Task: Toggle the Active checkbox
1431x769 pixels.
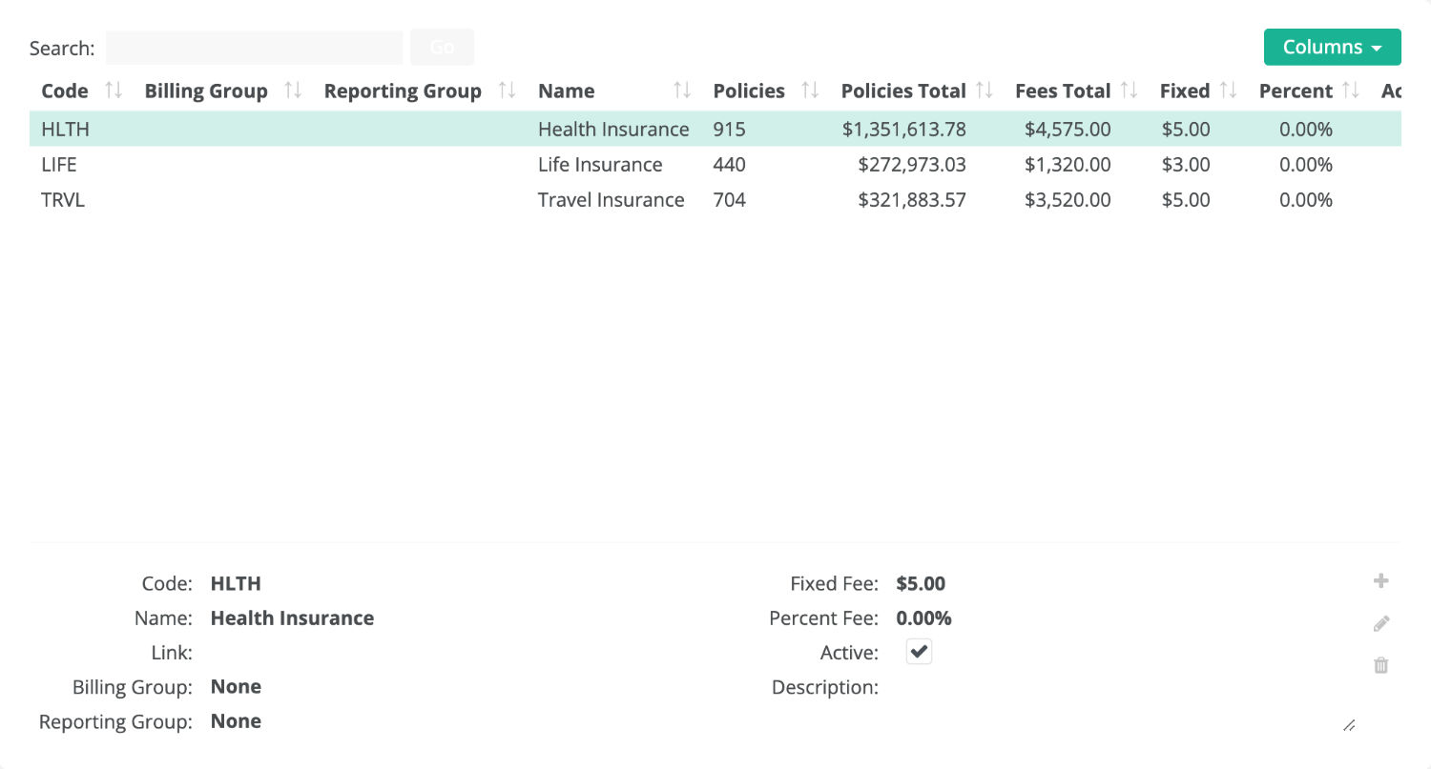Action: click(919, 652)
